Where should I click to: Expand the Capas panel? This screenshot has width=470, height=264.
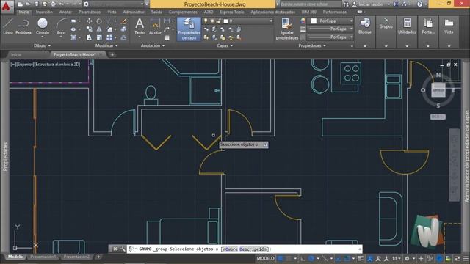(x=225, y=45)
